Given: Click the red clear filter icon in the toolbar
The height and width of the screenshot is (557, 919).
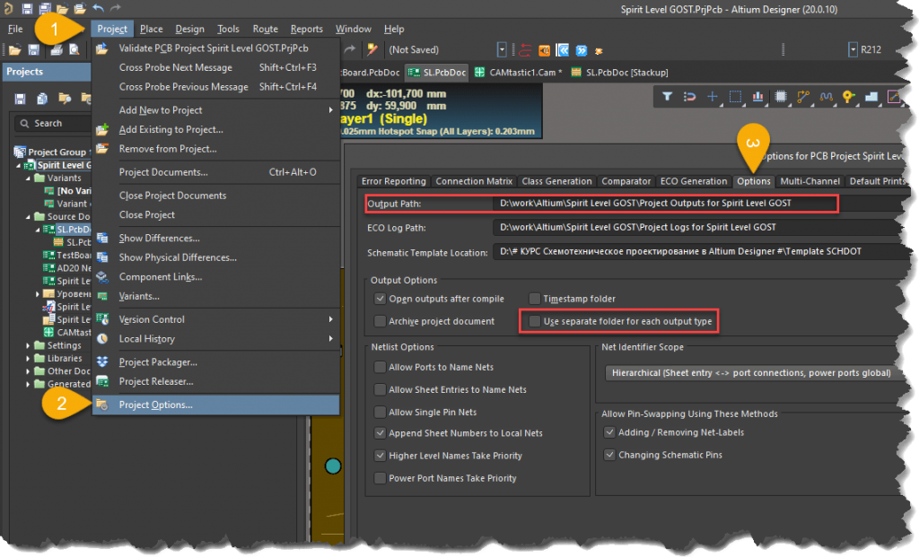Looking at the screenshot, I should click(x=525, y=50).
